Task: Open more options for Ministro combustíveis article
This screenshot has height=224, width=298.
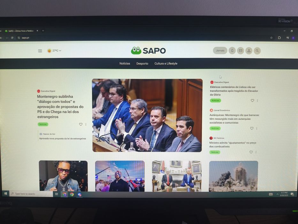Action: (x=256, y=152)
